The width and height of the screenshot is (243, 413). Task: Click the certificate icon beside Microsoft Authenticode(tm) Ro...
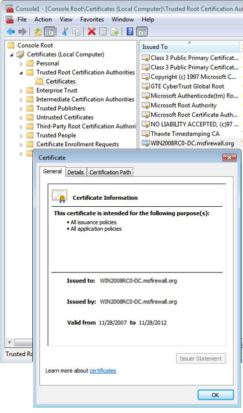point(145,96)
